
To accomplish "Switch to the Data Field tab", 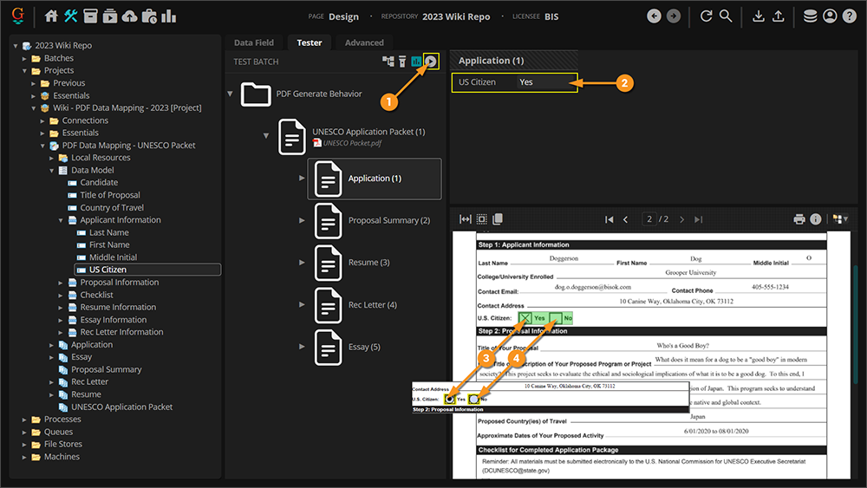I will pos(253,42).
